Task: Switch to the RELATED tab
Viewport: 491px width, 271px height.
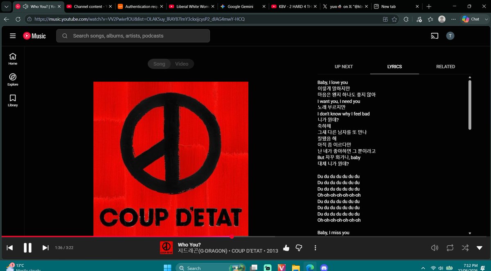Action: 446,67
